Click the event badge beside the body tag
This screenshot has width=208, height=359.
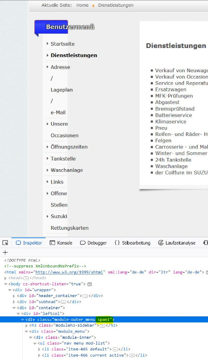90,284
